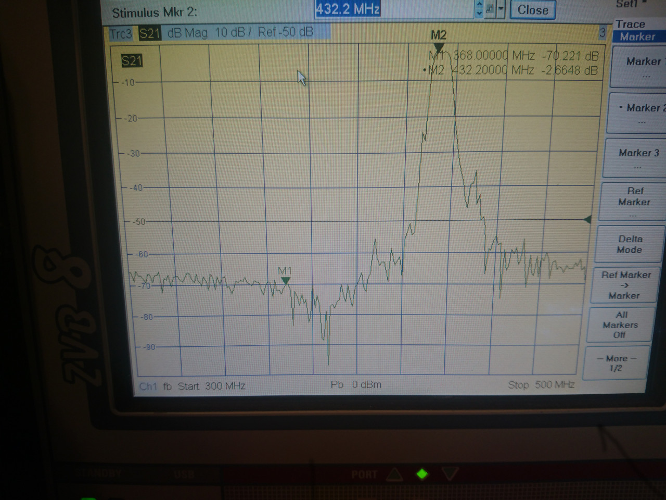Turn All Markers Off
Screen dimensions: 666x500
pyautogui.click(x=620, y=325)
